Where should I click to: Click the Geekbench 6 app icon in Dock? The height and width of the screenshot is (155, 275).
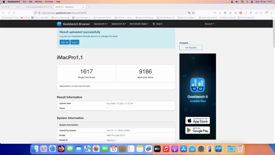(x=218, y=149)
